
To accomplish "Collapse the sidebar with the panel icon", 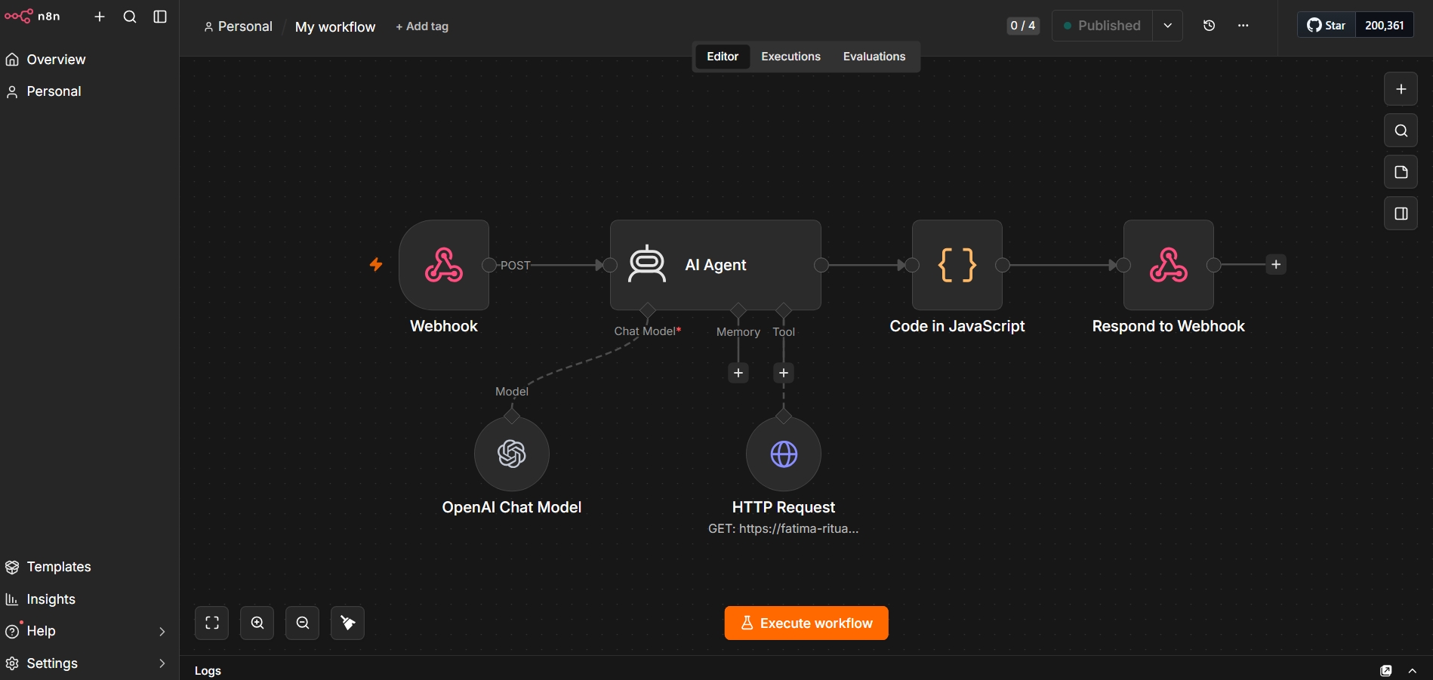I will pyautogui.click(x=160, y=17).
